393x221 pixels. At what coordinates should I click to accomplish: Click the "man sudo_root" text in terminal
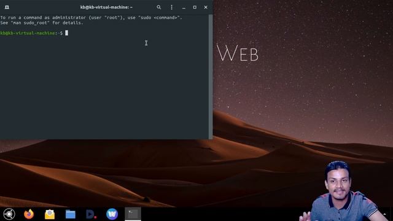point(30,23)
